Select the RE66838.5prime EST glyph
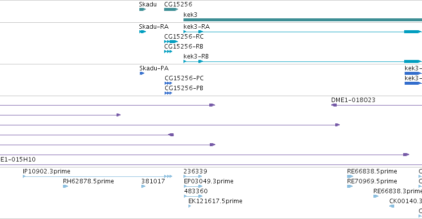Screen dimensions: 422x219 [350, 176]
